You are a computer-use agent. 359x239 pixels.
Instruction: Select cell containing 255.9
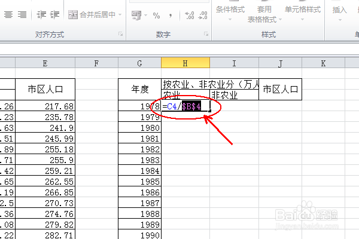pos(45,160)
